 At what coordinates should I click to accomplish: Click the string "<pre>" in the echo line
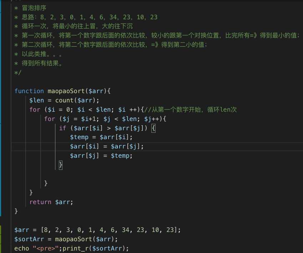[x=46, y=249]
